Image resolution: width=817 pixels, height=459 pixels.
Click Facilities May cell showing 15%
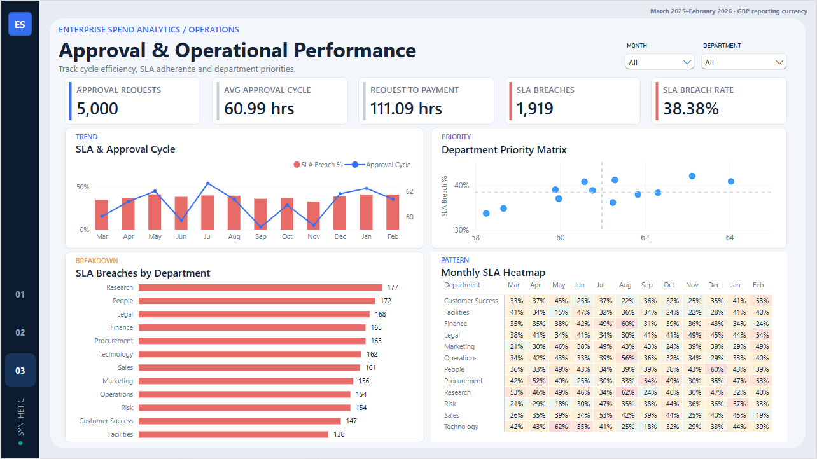tap(559, 312)
